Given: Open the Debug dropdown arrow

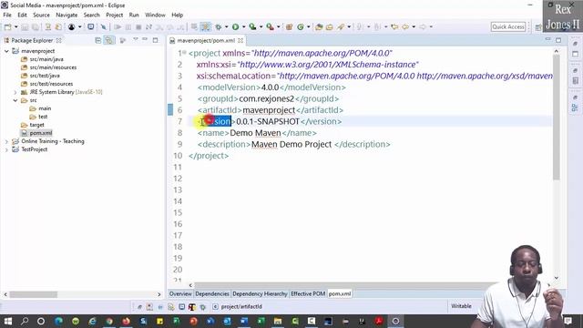Looking at the screenshot, I should [226, 26].
